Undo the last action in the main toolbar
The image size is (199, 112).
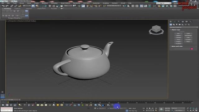pos(3,6)
